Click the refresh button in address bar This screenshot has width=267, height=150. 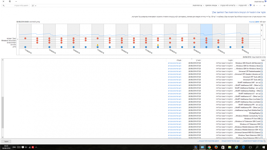(x=33, y=6)
